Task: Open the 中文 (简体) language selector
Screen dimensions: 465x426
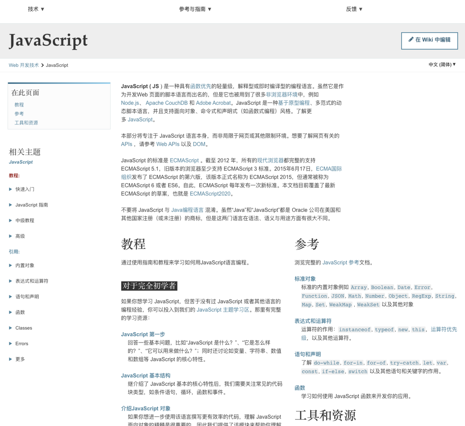Action: 442,65
